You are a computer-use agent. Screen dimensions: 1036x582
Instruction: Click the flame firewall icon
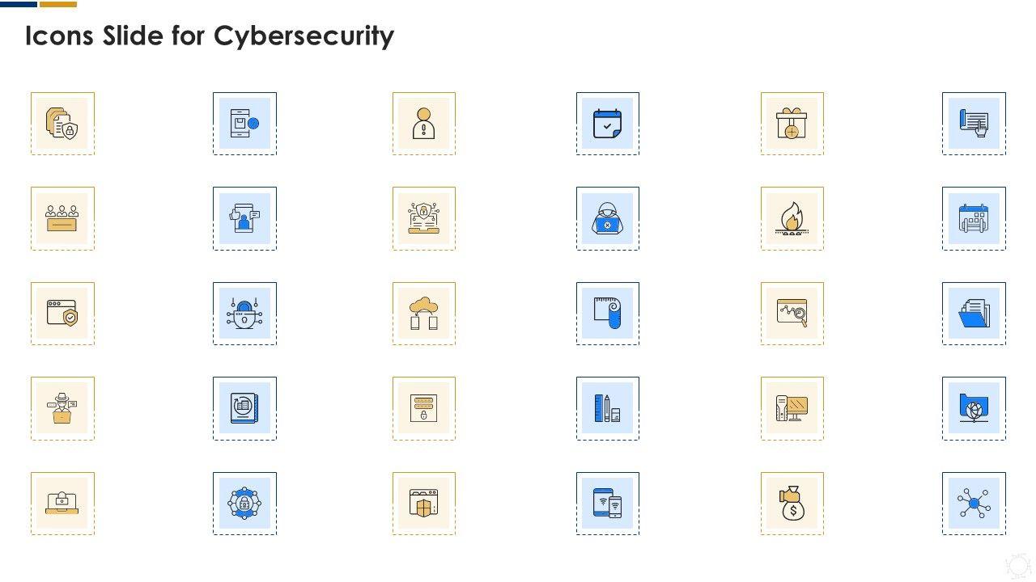pyautogui.click(x=792, y=218)
